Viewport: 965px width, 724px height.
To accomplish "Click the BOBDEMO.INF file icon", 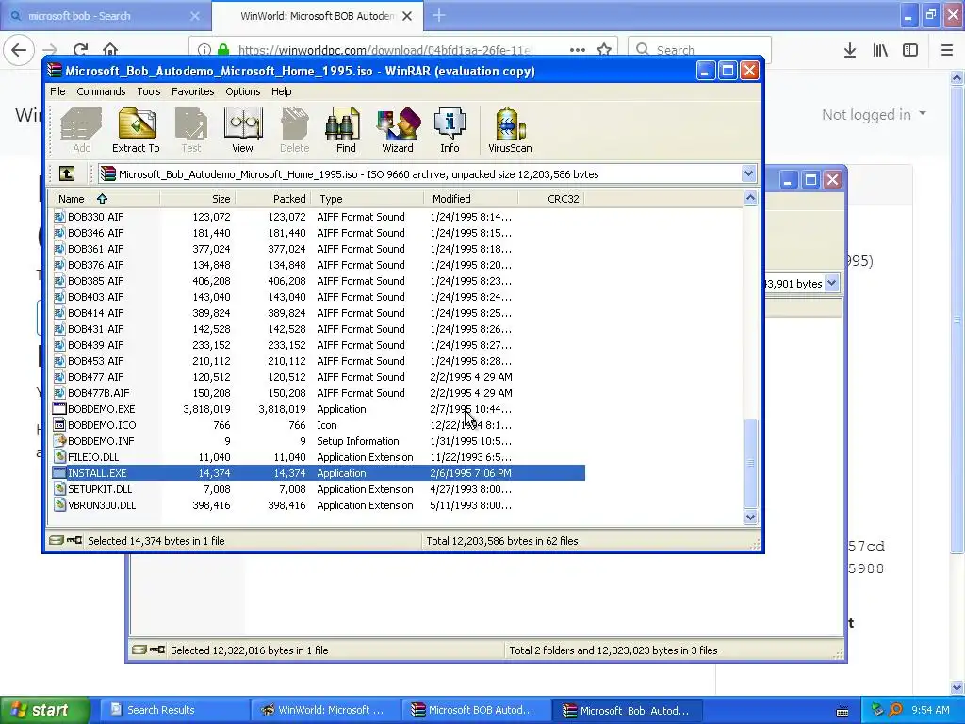I will point(59,441).
